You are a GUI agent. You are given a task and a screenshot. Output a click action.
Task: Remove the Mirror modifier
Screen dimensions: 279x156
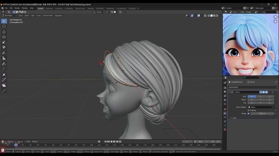(x=272, y=92)
